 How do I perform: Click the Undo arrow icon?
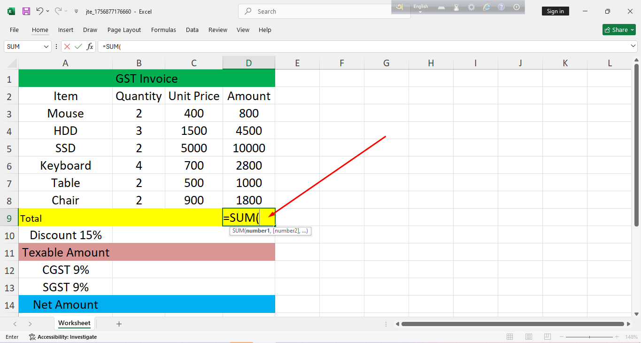[40, 11]
